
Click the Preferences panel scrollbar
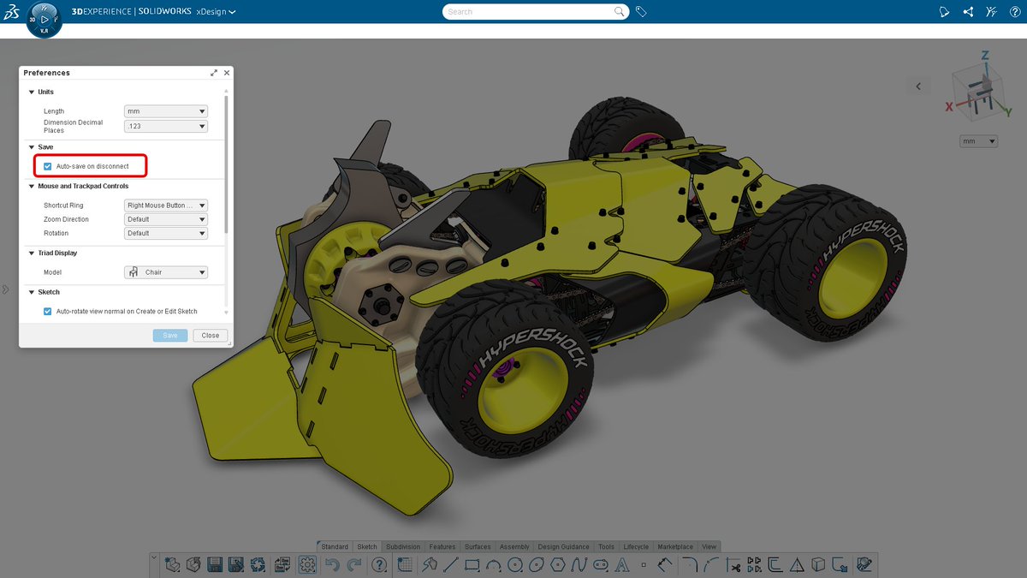click(x=227, y=163)
